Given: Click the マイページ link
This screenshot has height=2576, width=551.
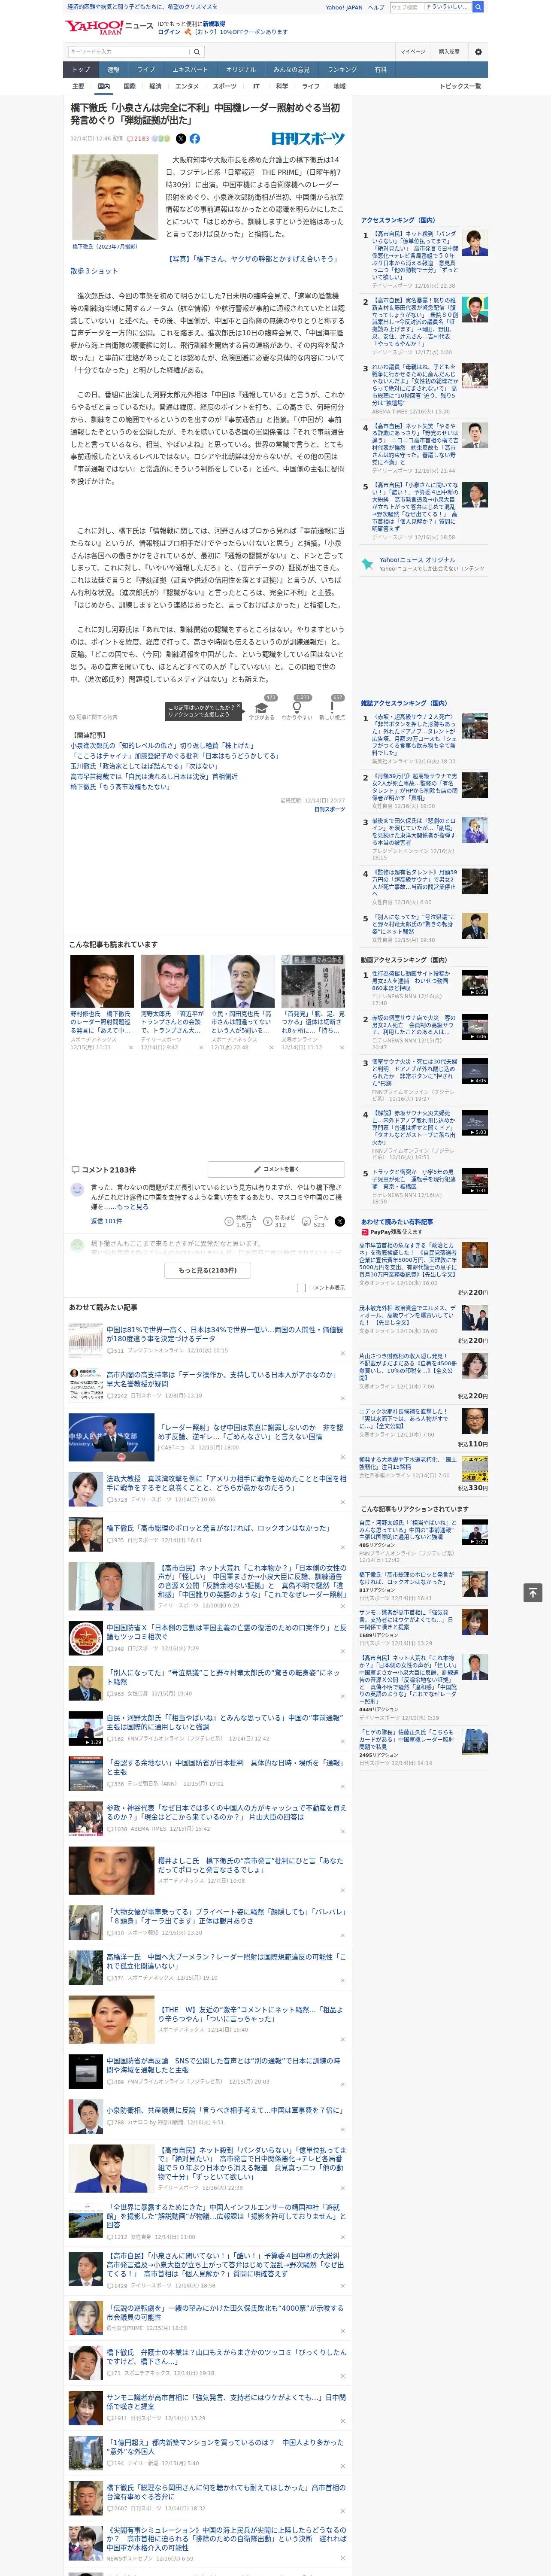Looking at the screenshot, I should click(412, 52).
